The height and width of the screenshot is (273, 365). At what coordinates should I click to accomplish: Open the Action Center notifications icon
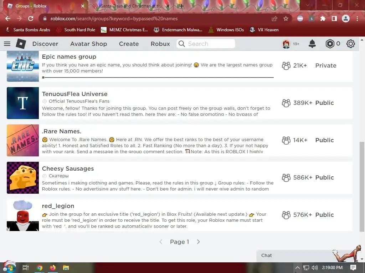353,268
